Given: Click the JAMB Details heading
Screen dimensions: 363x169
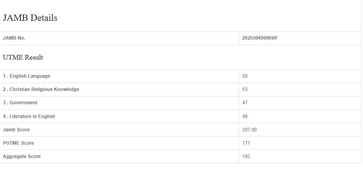Looking at the screenshot, I should point(30,18).
